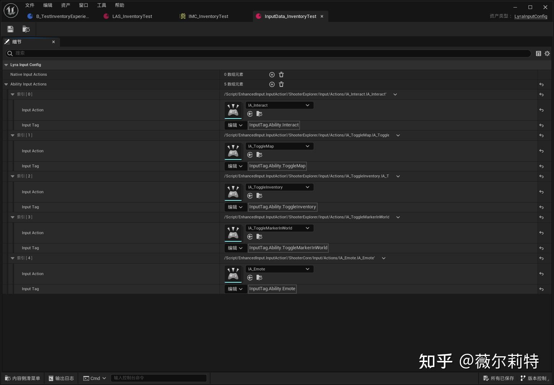This screenshot has width=554, height=385.
Task: Save the InputData_InventoryTest asset
Action: [10, 29]
